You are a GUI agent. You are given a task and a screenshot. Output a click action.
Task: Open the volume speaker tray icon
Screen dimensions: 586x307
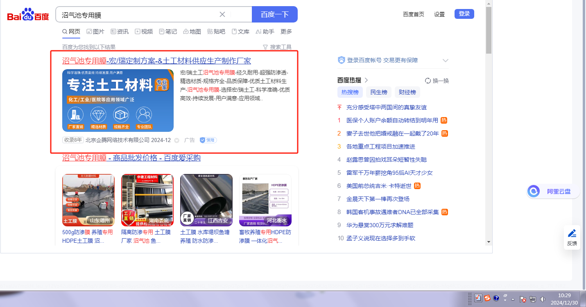coord(543,299)
